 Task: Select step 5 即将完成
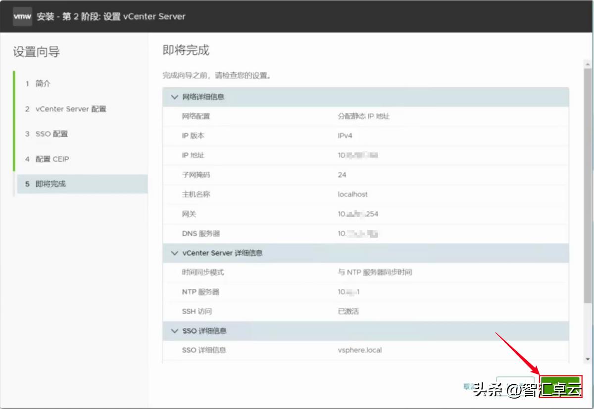coord(82,184)
